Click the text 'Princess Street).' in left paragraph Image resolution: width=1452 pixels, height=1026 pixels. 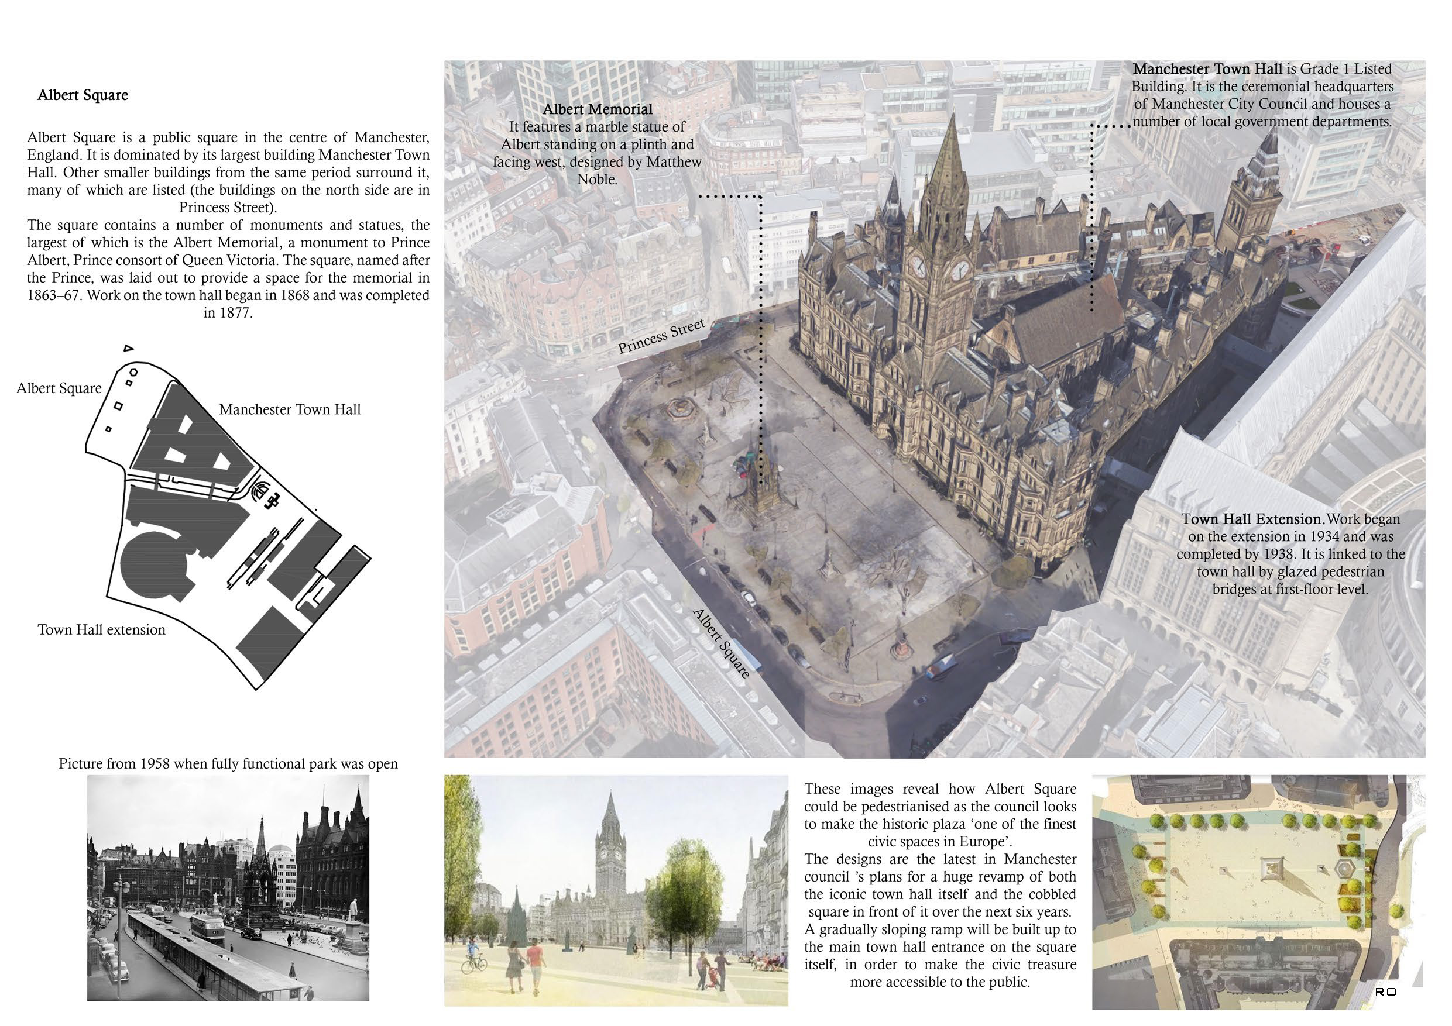pyautogui.click(x=228, y=207)
